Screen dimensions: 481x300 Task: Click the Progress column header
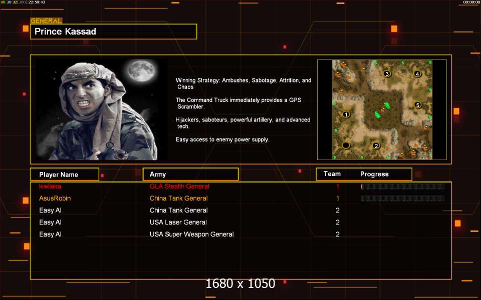pos(374,174)
